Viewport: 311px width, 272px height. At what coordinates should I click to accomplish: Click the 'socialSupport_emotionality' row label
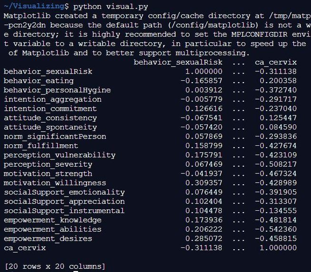point(64,192)
